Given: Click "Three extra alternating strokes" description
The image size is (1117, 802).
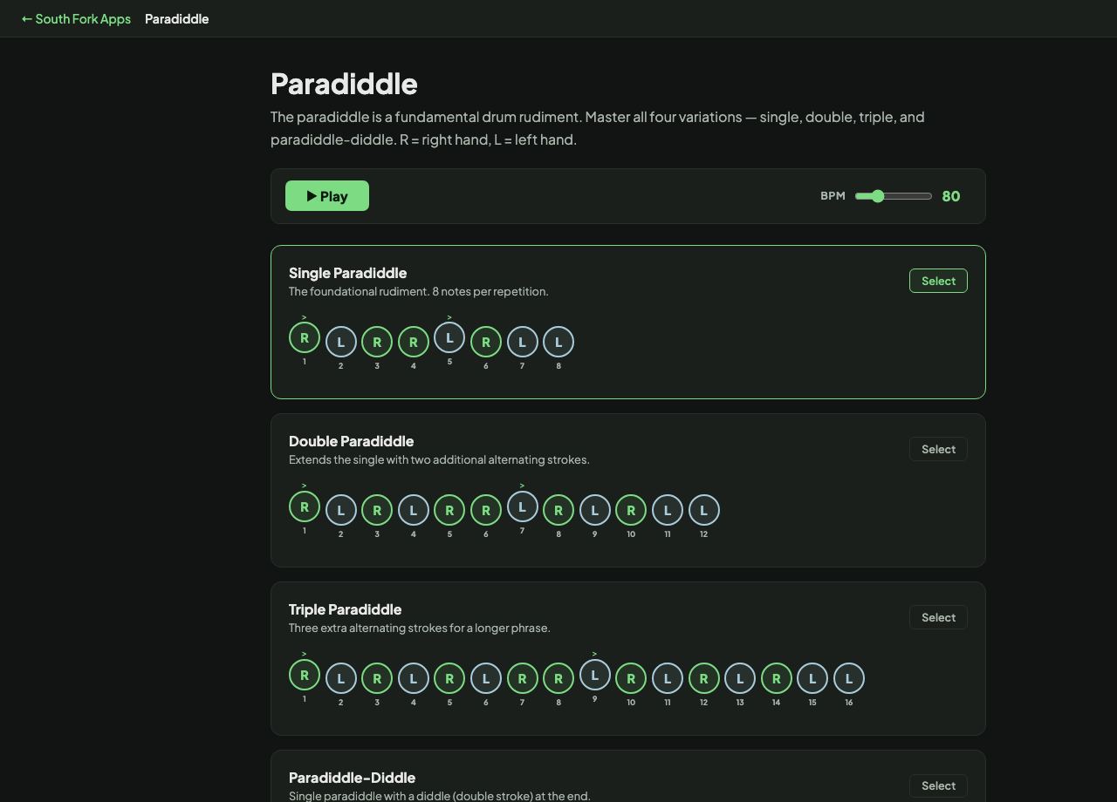Looking at the screenshot, I should [x=420, y=628].
